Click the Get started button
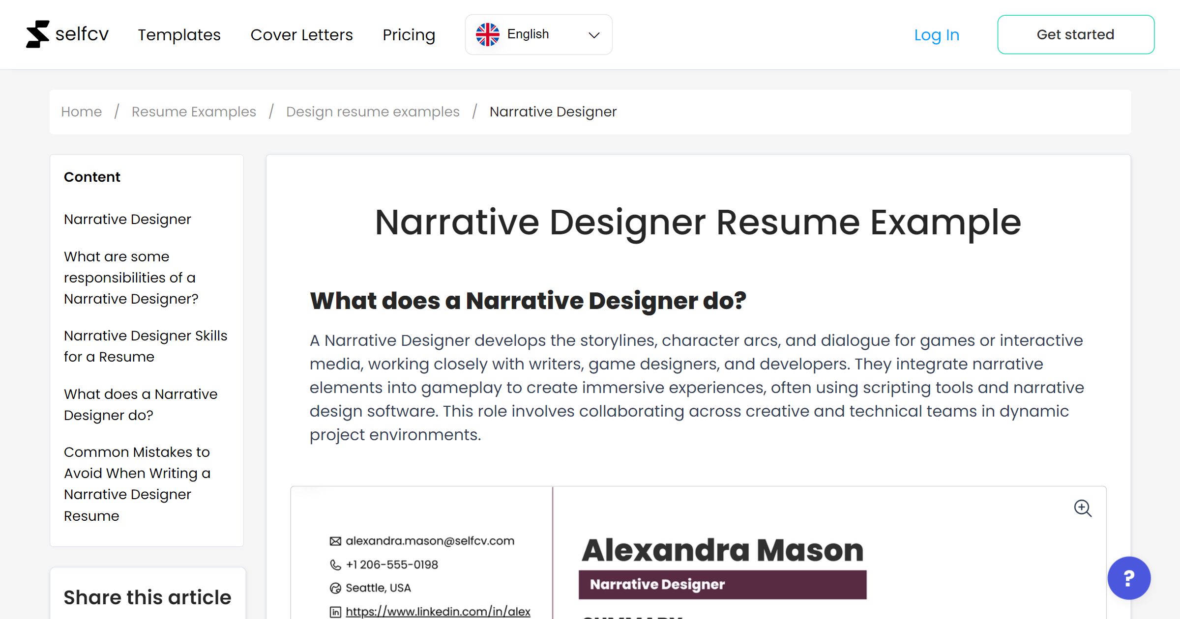This screenshot has height=619, width=1180. click(1076, 34)
